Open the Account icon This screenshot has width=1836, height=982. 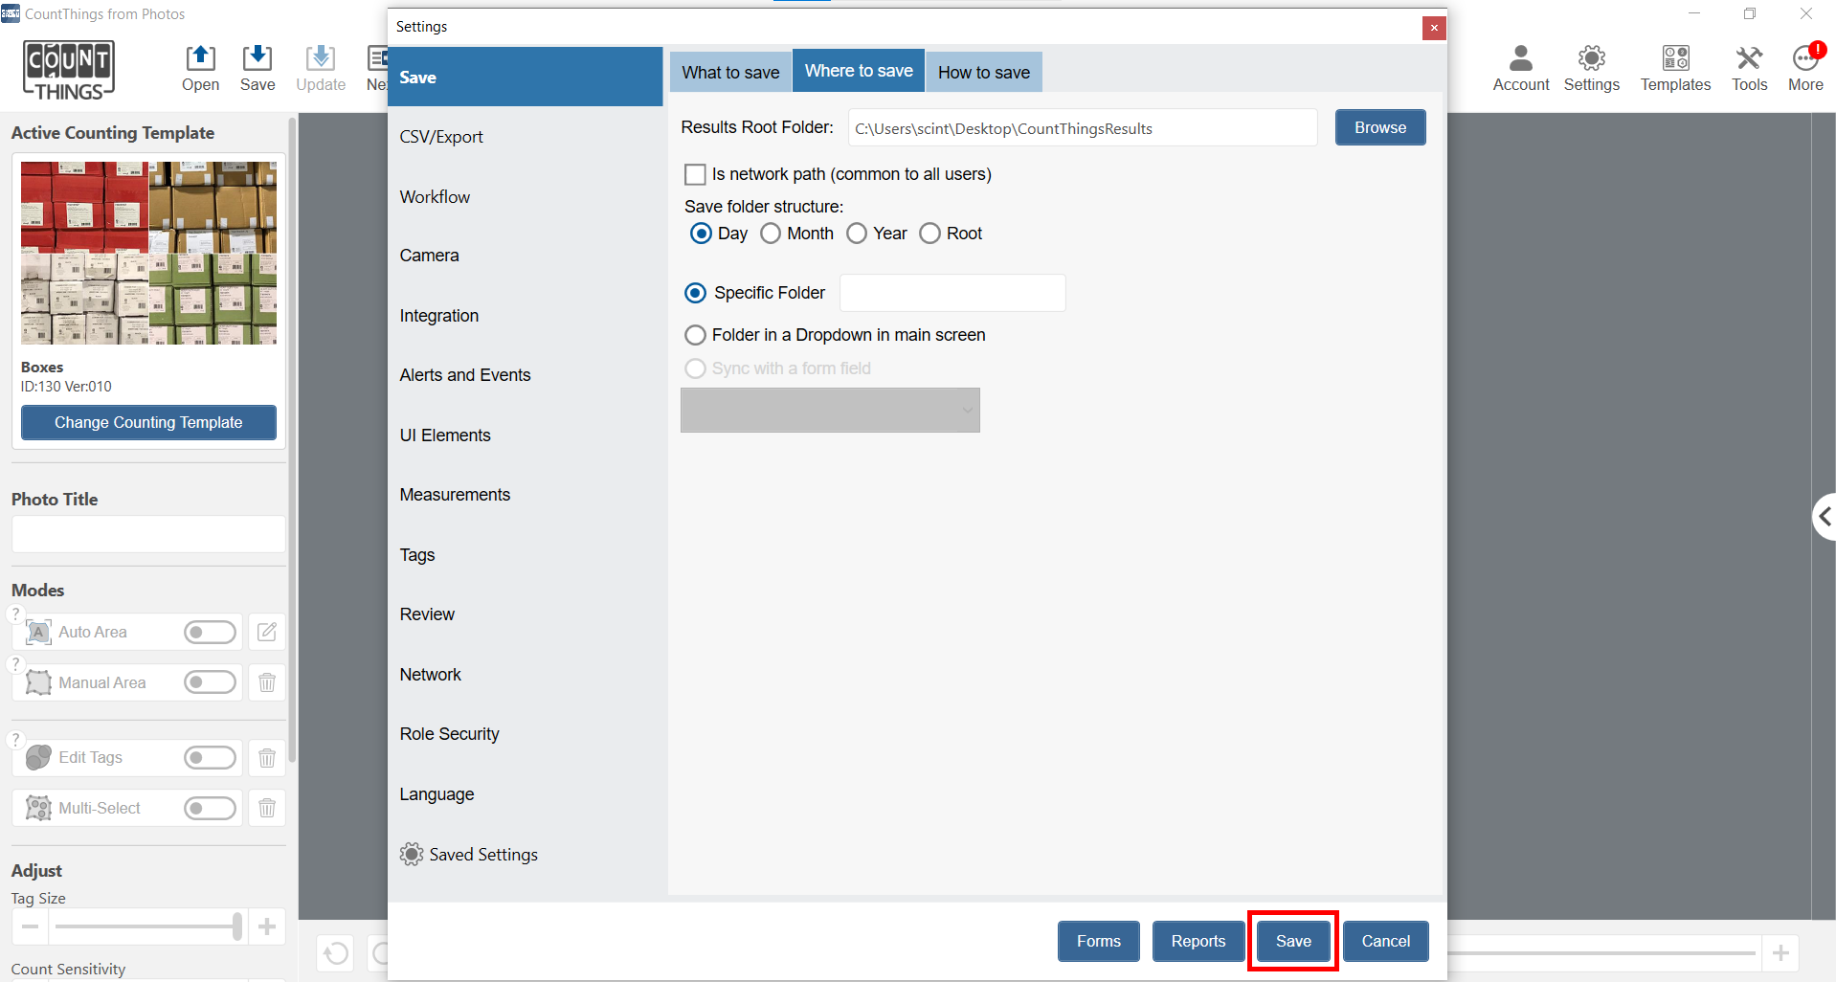(x=1520, y=68)
